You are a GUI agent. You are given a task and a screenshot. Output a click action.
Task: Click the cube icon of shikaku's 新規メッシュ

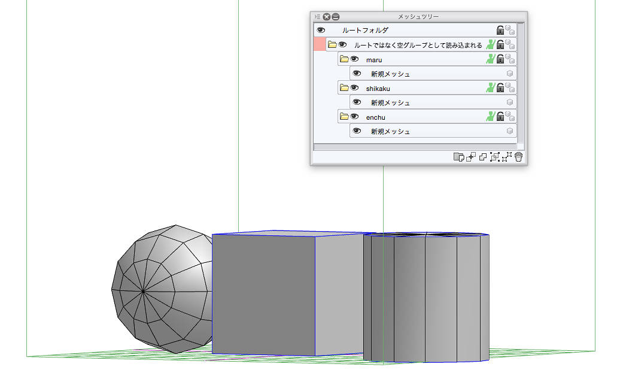point(510,102)
